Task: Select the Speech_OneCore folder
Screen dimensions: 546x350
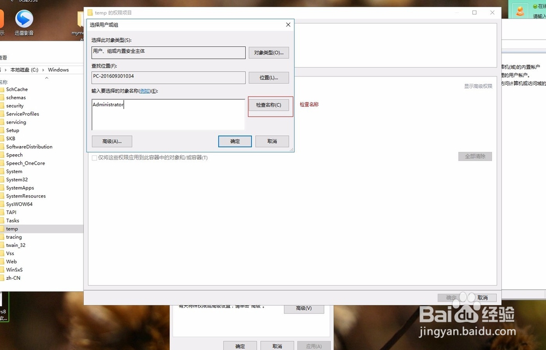Action: (26, 163)
